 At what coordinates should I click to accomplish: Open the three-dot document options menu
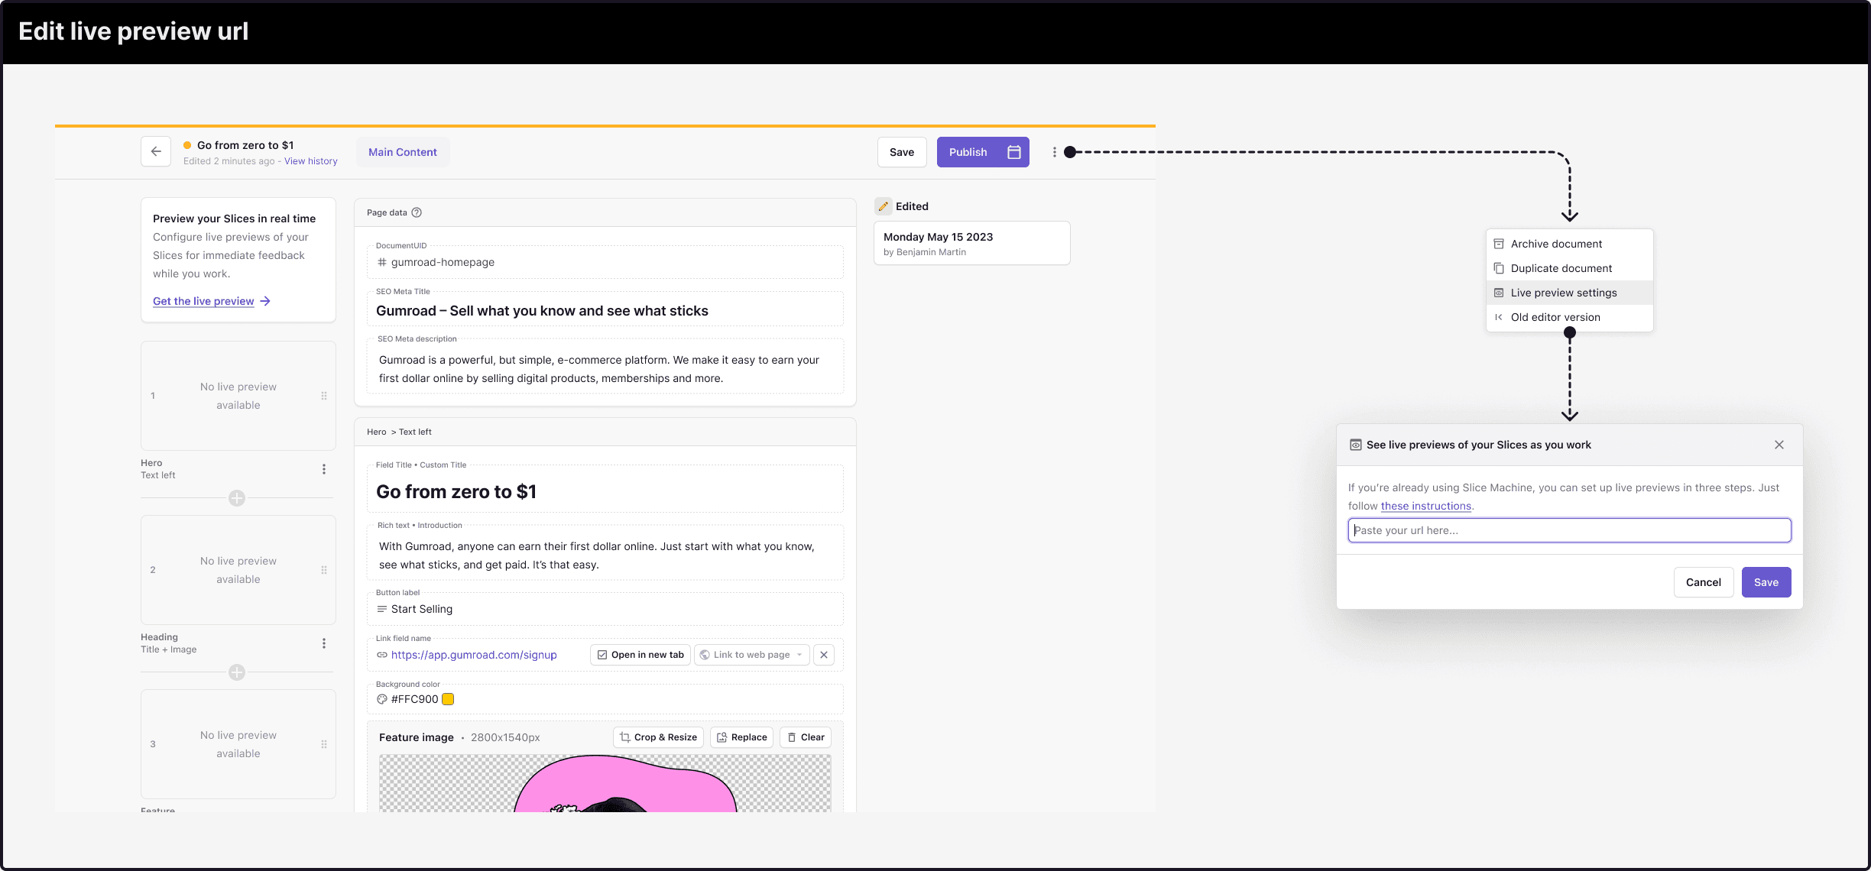point(1054,152)
